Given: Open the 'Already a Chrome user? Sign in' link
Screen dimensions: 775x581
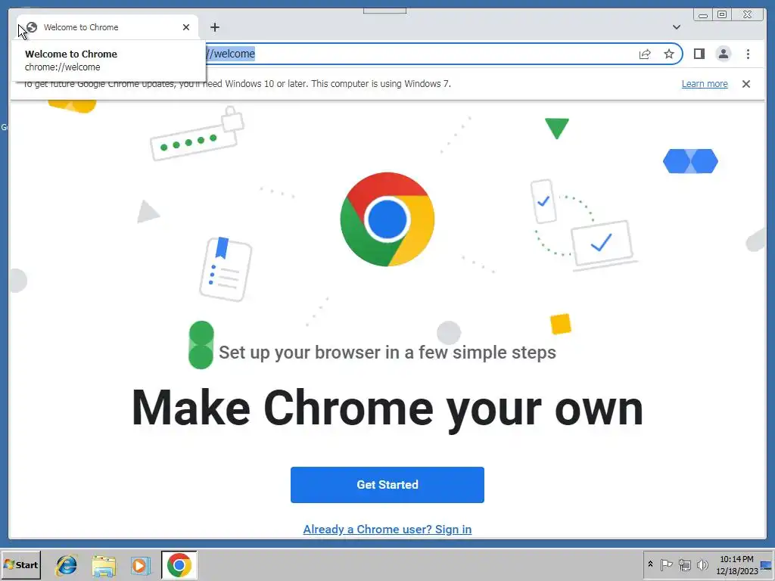Looking at the screenshot, I should click(387, 529).
